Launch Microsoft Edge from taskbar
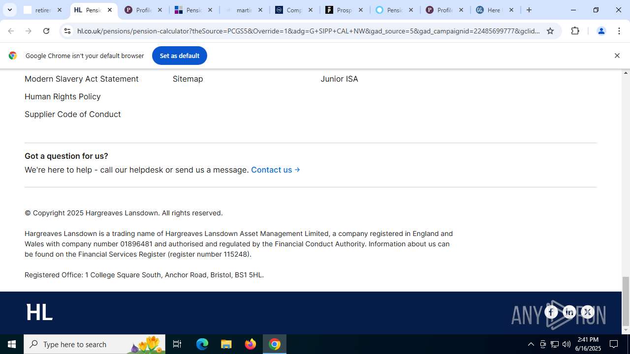The height and width of the screenshot is (354, 630). point(202,344)
